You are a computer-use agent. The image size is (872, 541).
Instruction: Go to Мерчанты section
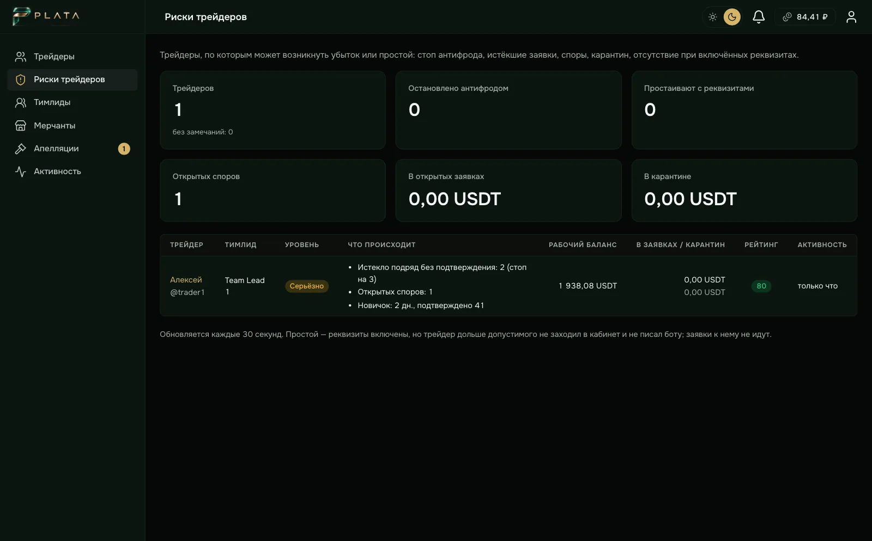click(72, 126)
